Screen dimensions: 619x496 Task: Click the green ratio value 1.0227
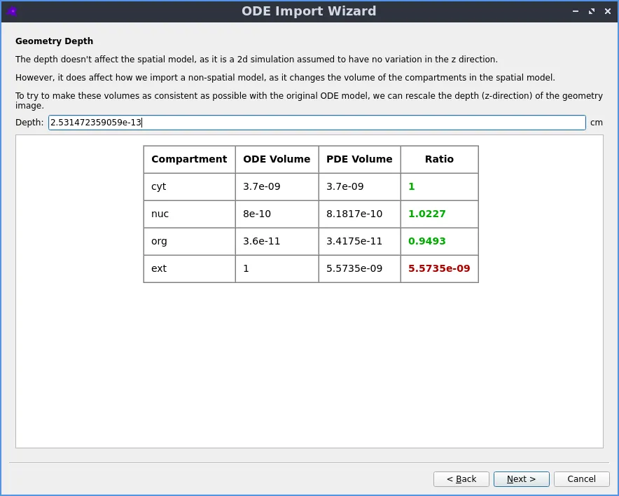tap(426, 214)
